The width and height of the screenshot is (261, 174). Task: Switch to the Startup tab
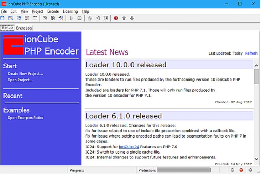7,27
